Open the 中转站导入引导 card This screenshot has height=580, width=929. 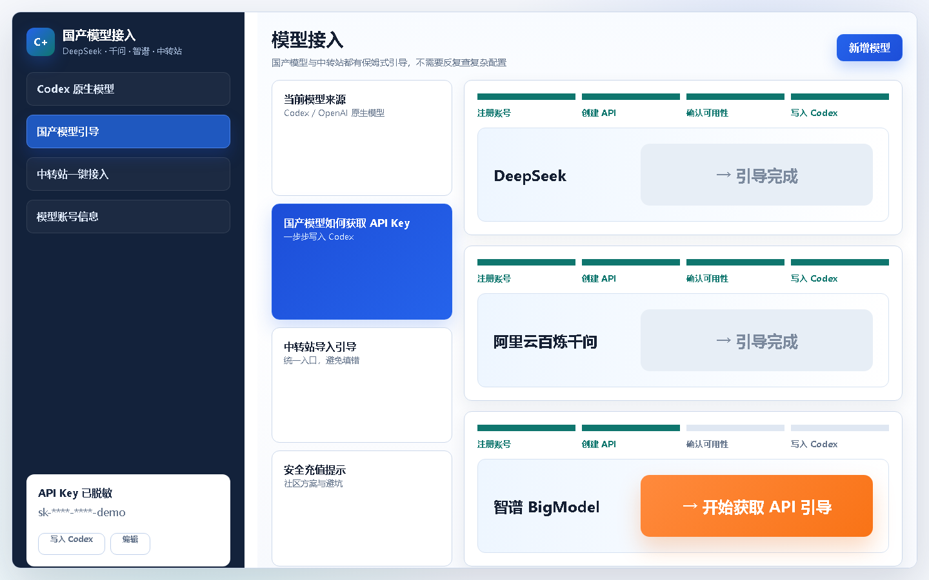pyautogui.click(x=362, y=385)
